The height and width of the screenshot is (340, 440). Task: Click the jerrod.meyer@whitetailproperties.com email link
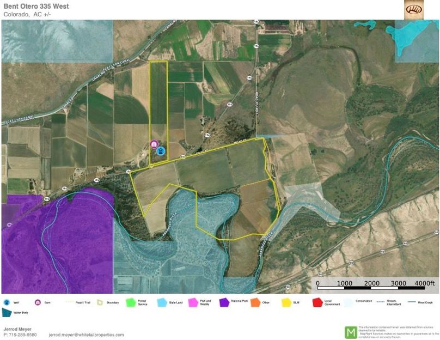86,335
